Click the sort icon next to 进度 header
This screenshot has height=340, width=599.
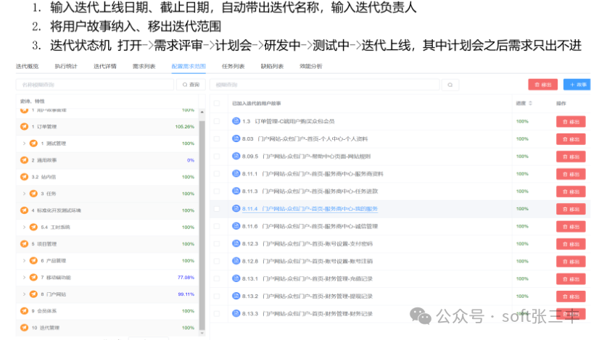531,103
